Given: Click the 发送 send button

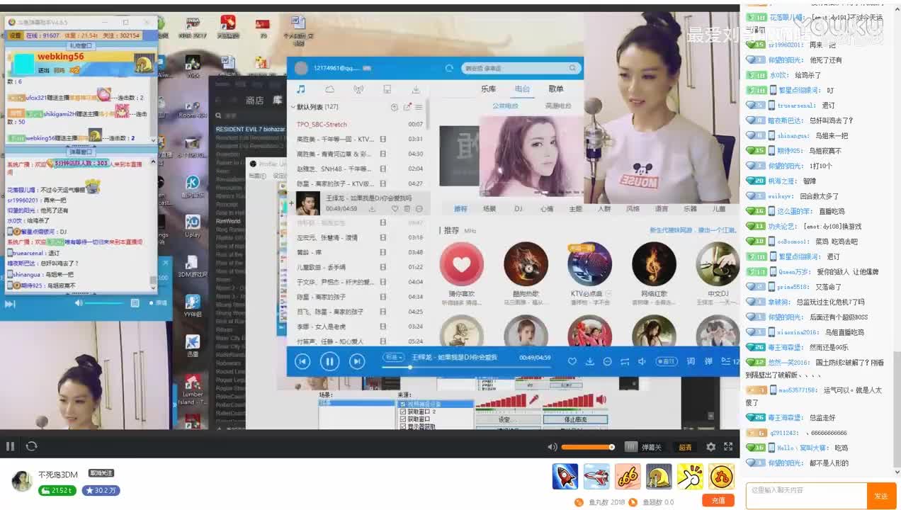Looking at the screenshot, I should pyautogui.click(x=880, y=496).
